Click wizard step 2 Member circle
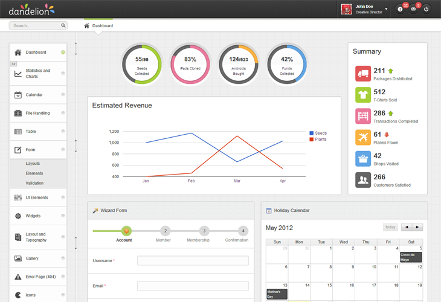 pyautogui.click(x=166, y=231)
